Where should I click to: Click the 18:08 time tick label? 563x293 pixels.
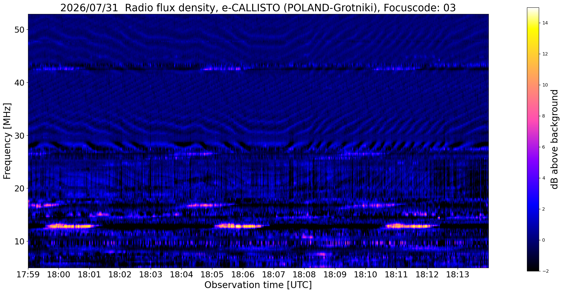pos(304,275)
